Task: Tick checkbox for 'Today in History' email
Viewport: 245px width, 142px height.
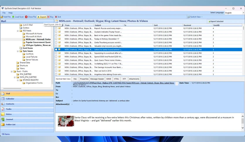Action: 56,39
